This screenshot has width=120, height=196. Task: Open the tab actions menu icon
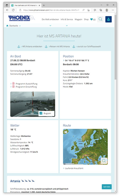click(7, 5)
